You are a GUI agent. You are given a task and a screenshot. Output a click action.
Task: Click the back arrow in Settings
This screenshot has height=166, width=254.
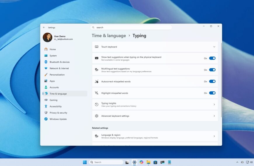[x=44, y=27]
